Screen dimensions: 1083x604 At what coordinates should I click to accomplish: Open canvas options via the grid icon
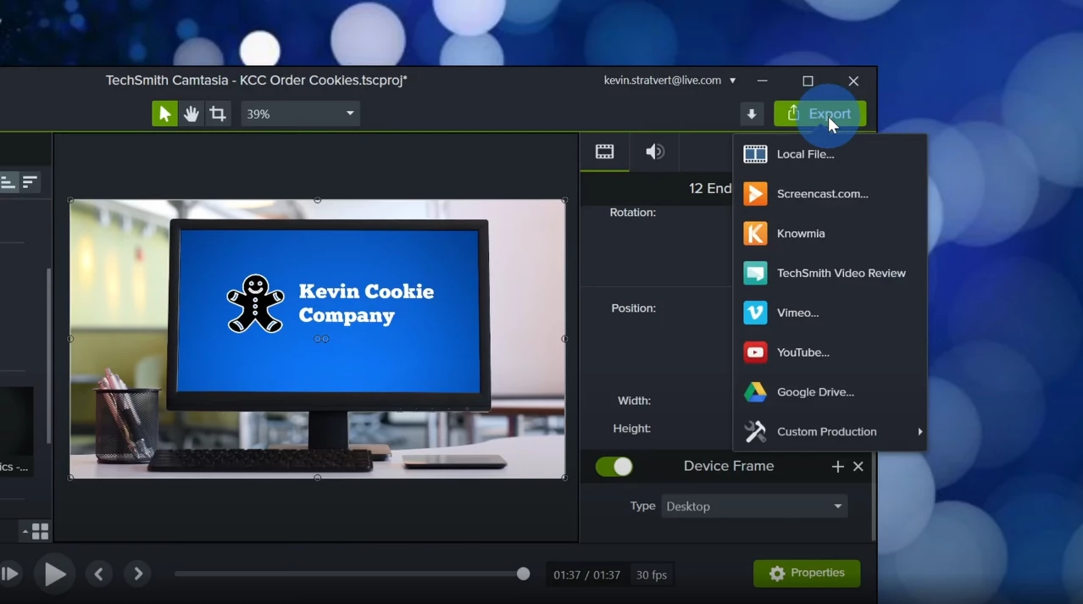point(37,530)
